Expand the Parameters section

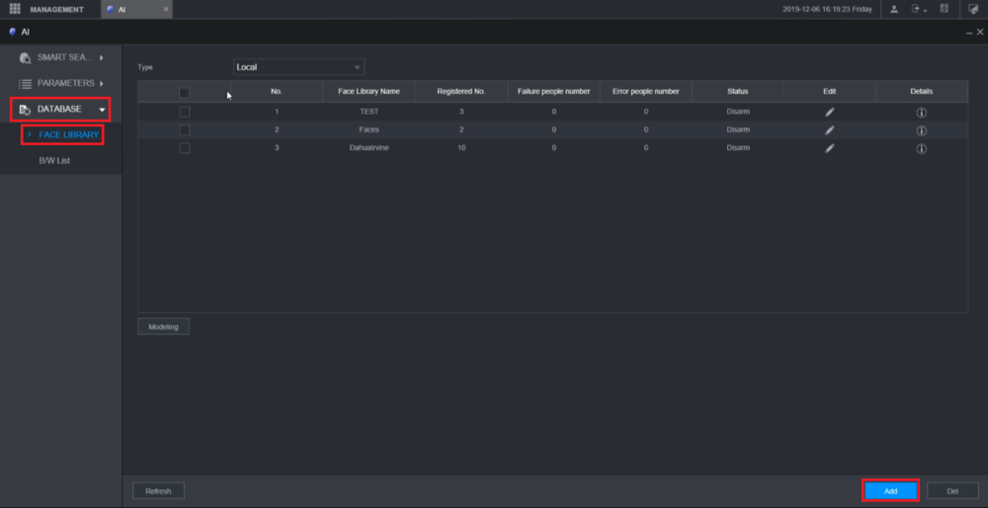coord(60,83)
